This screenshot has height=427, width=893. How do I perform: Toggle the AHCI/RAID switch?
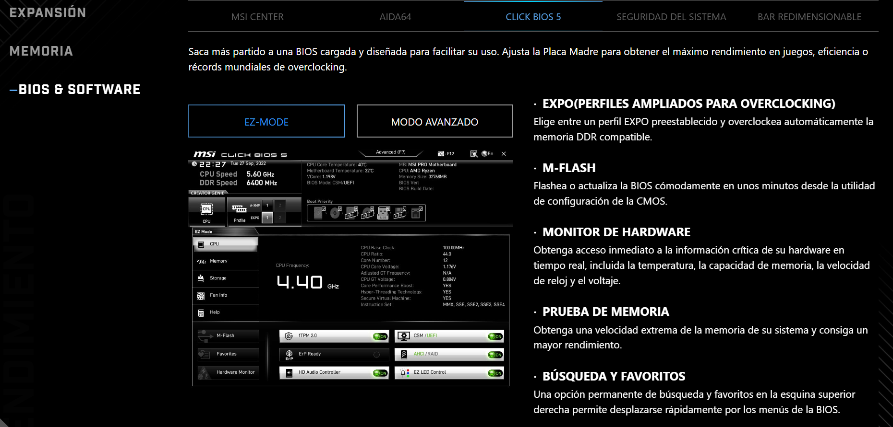point(495,355)
